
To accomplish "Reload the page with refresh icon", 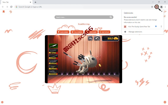I will (x=11, y=7).
